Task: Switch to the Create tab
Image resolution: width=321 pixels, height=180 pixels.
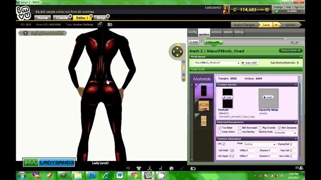Action: pyautogui.click(x=62, y=18)
